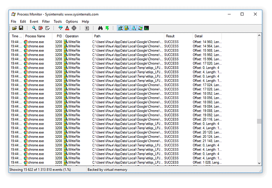Select the row with Offset: 21 148
Screen dimensions: 272x188
click(x=116, y=141)
